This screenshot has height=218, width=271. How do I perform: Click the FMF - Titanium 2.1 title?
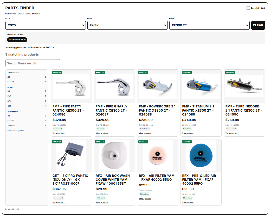click(198, 110)
